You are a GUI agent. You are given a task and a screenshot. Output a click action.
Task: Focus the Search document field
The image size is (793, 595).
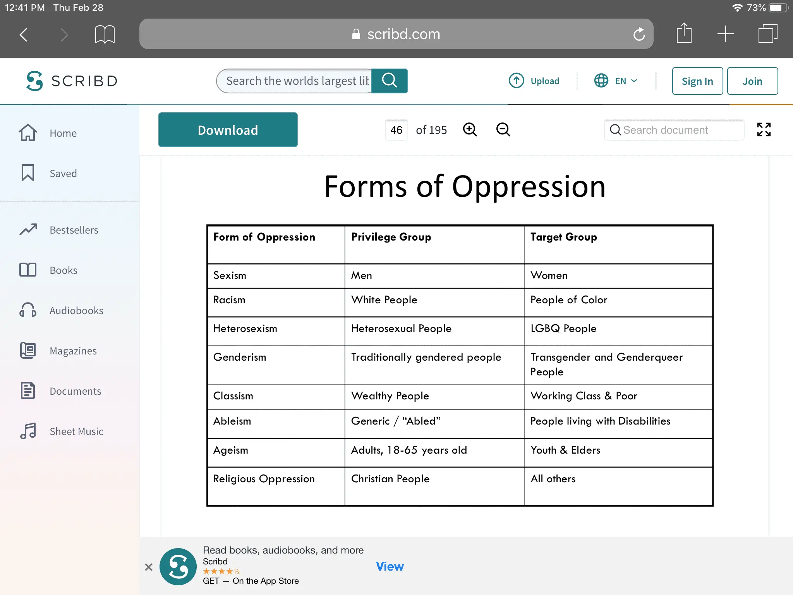click(674, 130)
